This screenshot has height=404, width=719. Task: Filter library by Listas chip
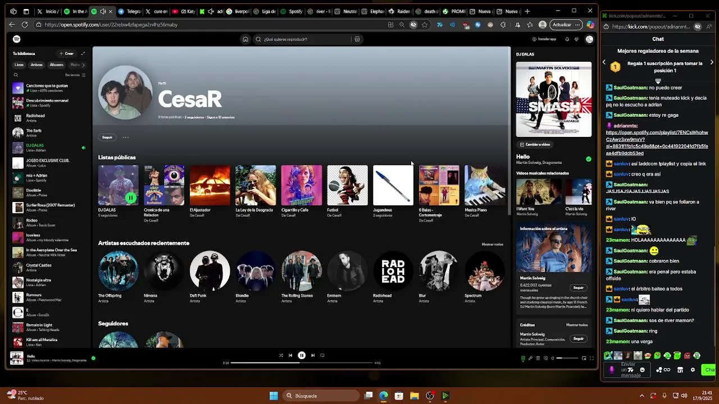tap(19, 65)
